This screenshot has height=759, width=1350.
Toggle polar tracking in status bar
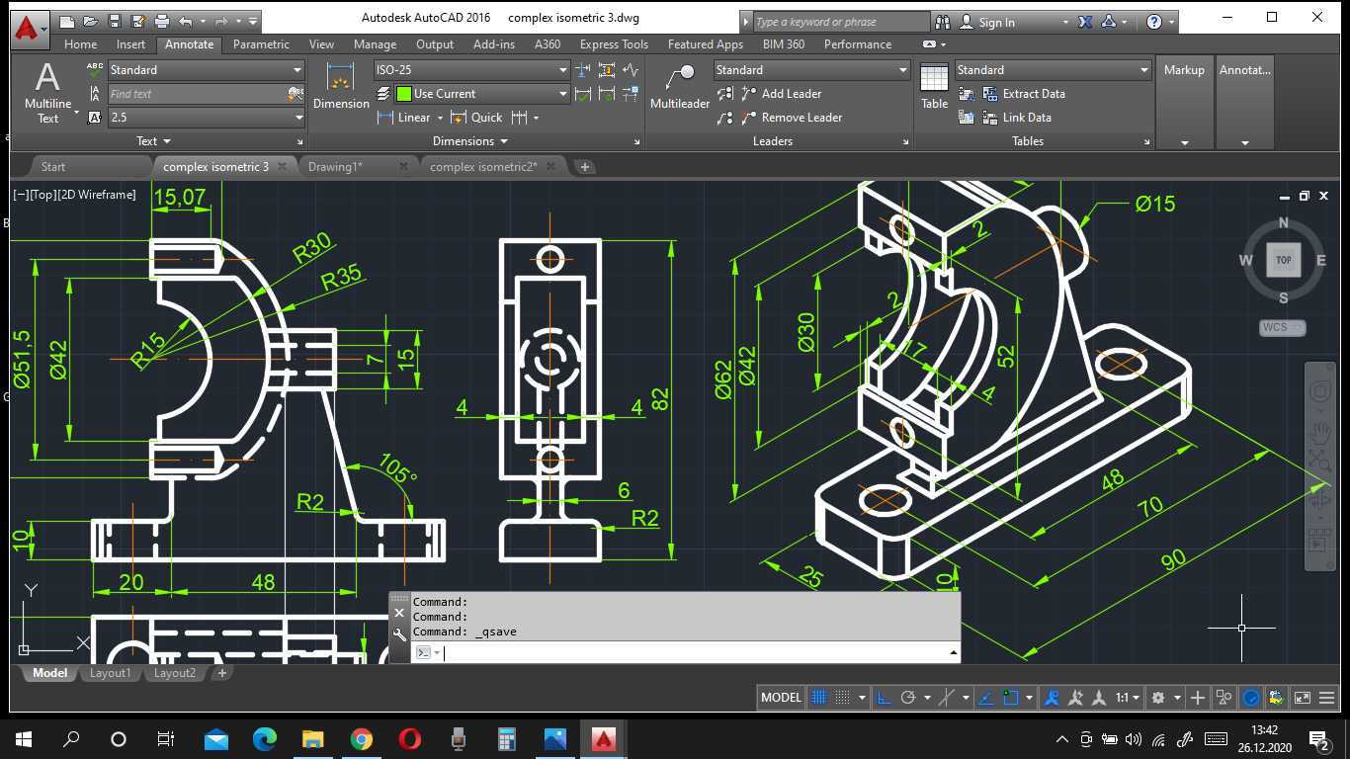[x=908, y=698]
